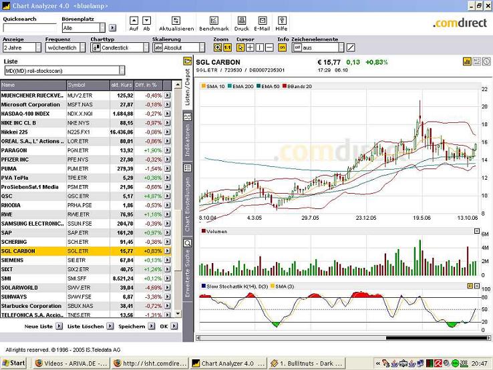Open the Börsenplatz Alle dropdown
493x370 pixels.
[84, 28]
